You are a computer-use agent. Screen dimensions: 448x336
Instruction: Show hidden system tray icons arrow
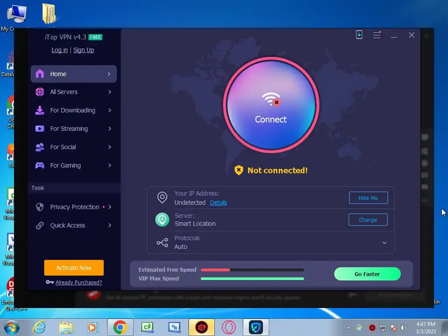click(x=348, y=328)
